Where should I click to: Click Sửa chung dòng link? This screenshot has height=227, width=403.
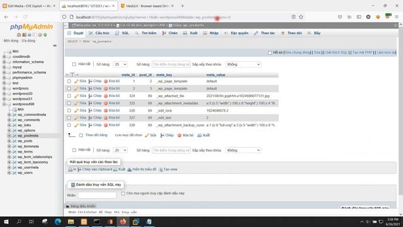(x=297, y=52)
